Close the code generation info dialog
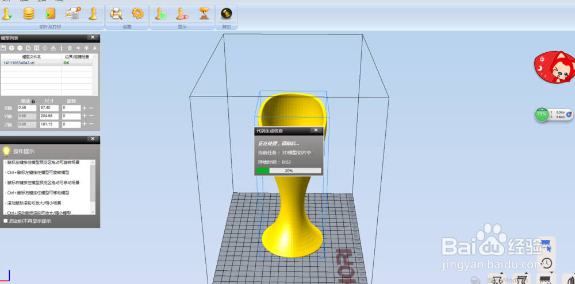Viewport: 575px width, 284px height. [x=316, y=130]
